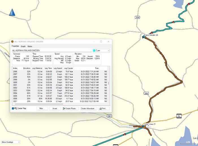The image size is (198, 146).
Task: Select track point row 3004
Action: coord(60,93)
